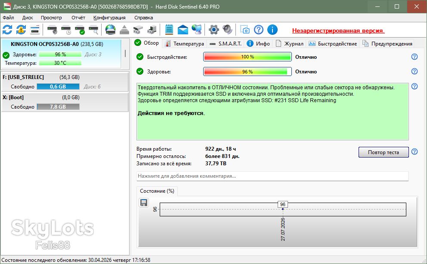Click the disk list scrollbar thumb
This screenshot has height=264, width=427.
coord(125,53)
